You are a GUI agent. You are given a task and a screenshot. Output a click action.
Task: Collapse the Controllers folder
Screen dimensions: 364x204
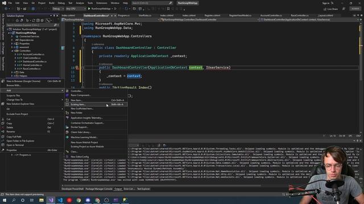[x=12, y=51]
